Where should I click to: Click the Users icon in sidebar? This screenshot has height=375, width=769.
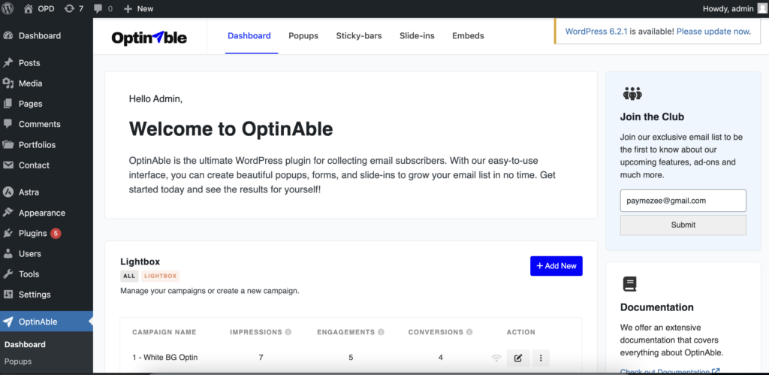tap(8, 254)
